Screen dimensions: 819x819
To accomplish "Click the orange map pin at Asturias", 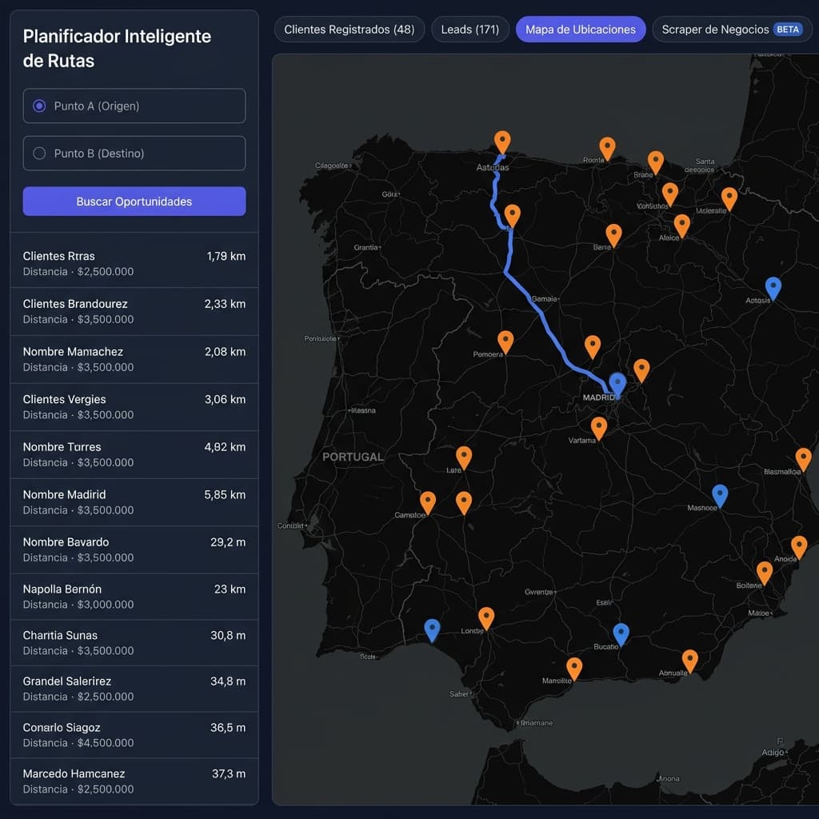I will tap(502, 142).
